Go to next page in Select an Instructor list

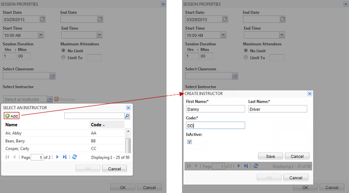click(x=58, y=157)
